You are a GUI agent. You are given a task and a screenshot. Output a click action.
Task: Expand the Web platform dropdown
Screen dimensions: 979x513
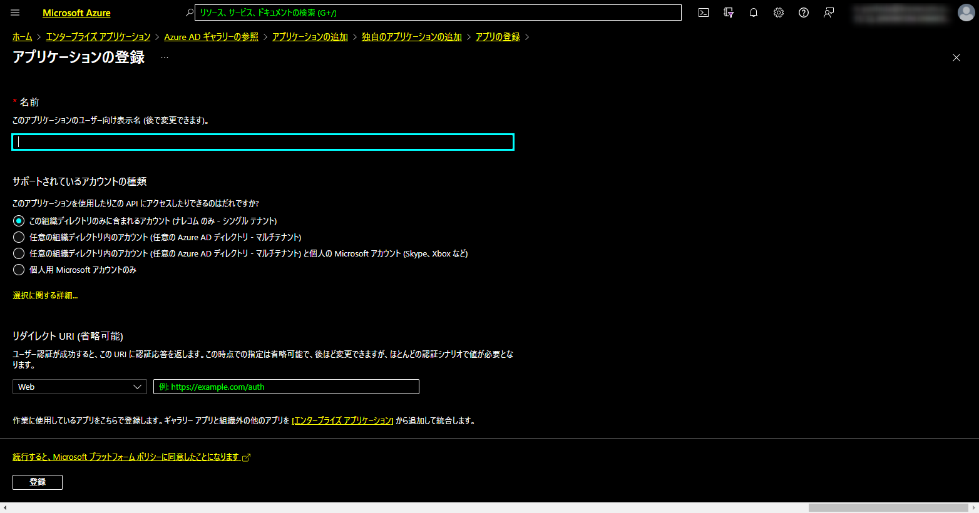point(79,387)
